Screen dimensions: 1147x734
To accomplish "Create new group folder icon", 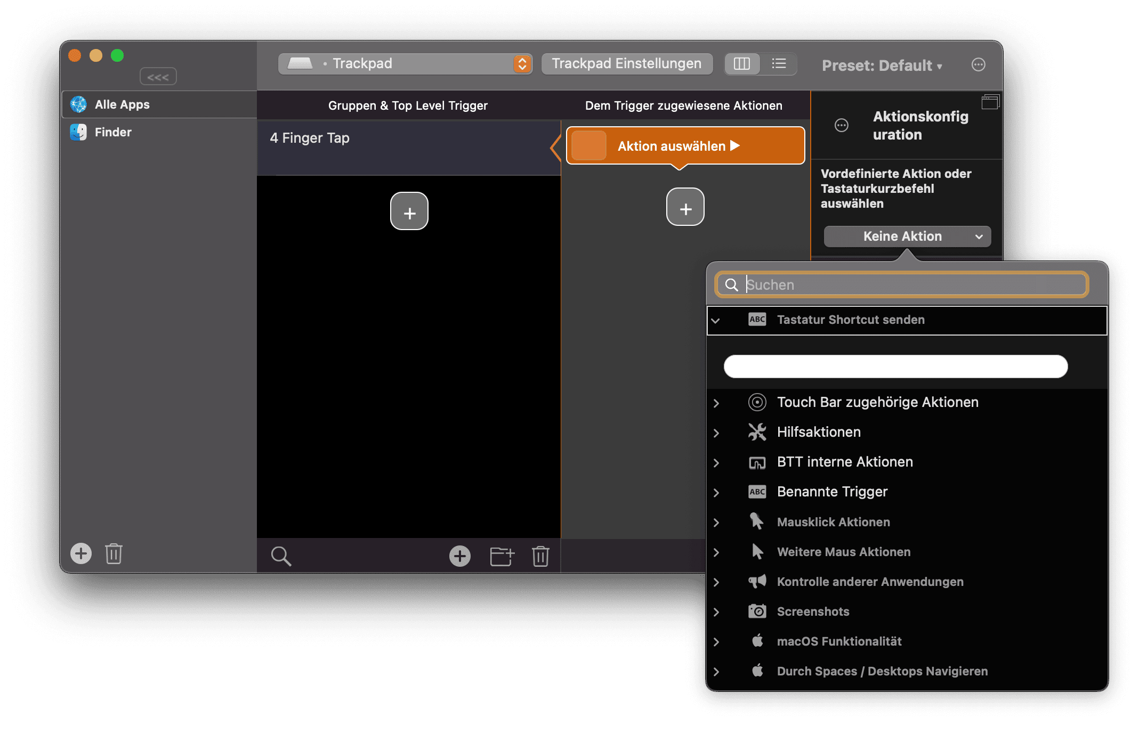I will (502, 556).
